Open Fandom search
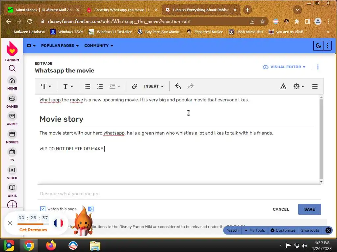 [12, 68]
